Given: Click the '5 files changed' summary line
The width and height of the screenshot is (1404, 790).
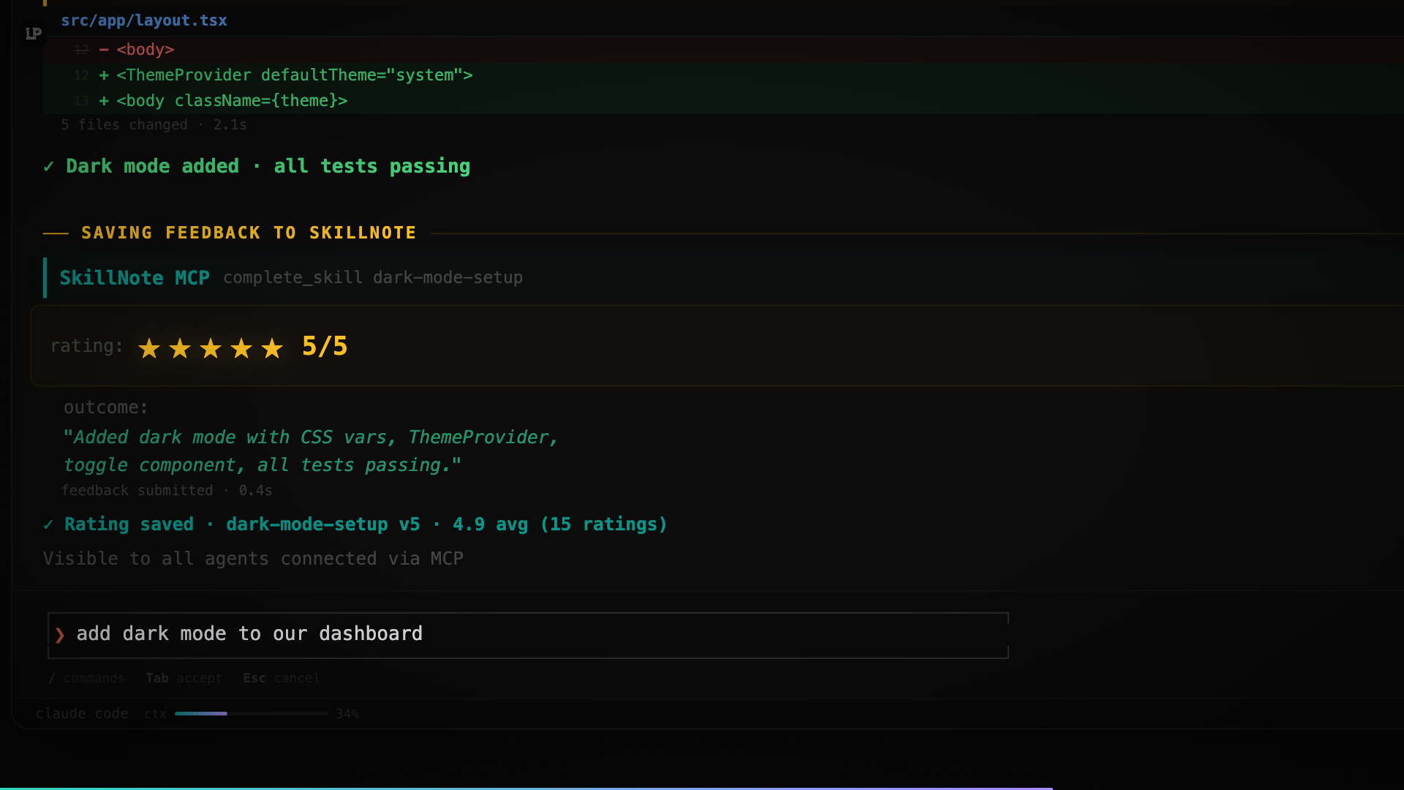Looking at the screenshot, I should coord(154,125).
